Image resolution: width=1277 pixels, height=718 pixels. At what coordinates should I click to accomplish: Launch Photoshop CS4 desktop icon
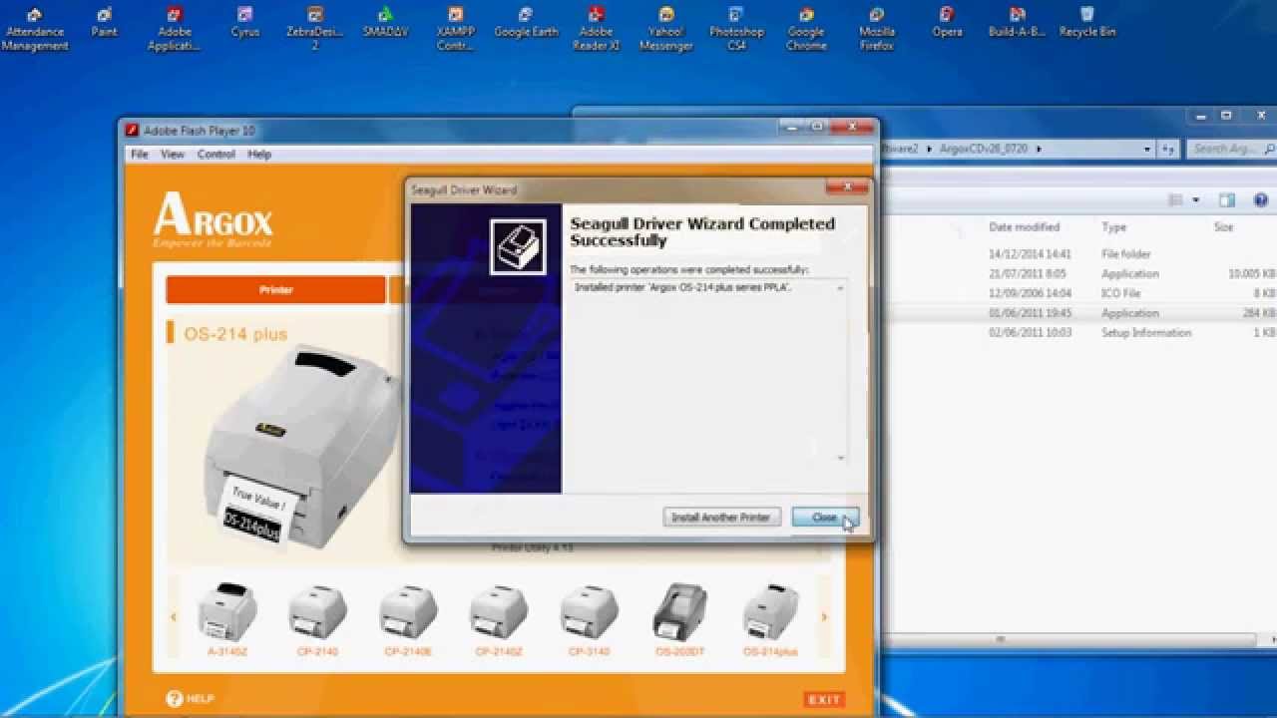736,29
